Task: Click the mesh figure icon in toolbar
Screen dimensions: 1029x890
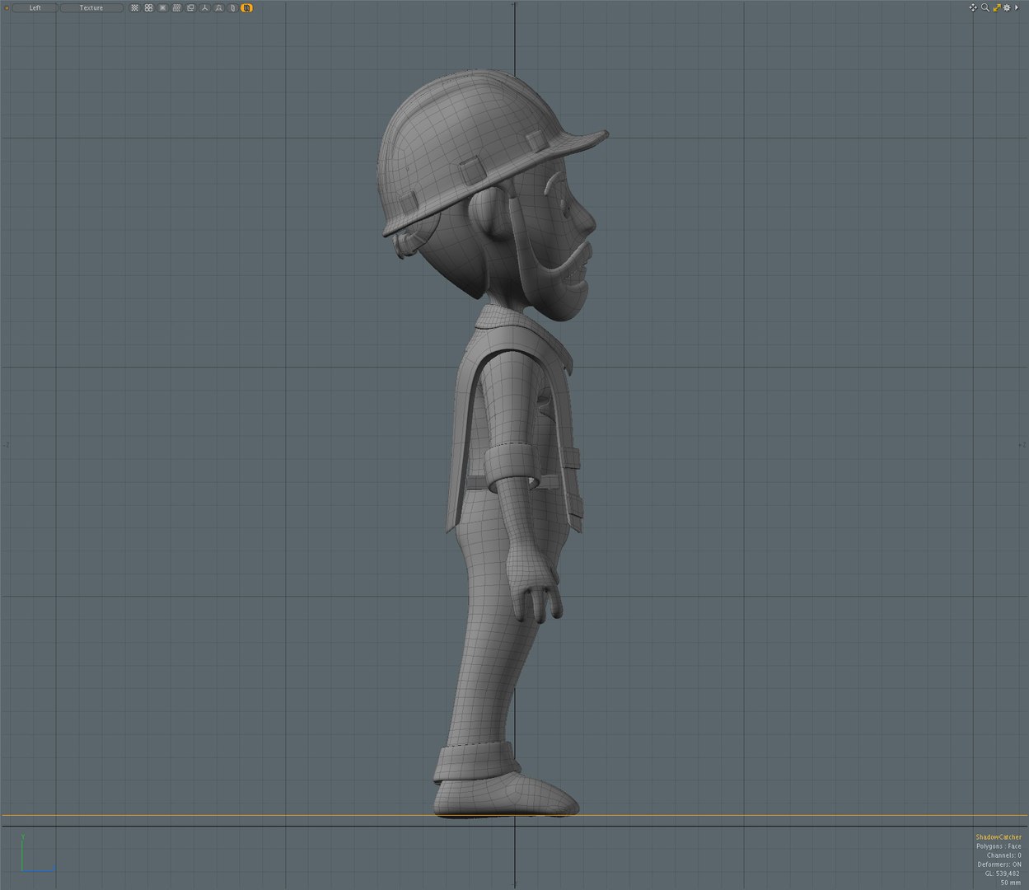Action: 218,7
